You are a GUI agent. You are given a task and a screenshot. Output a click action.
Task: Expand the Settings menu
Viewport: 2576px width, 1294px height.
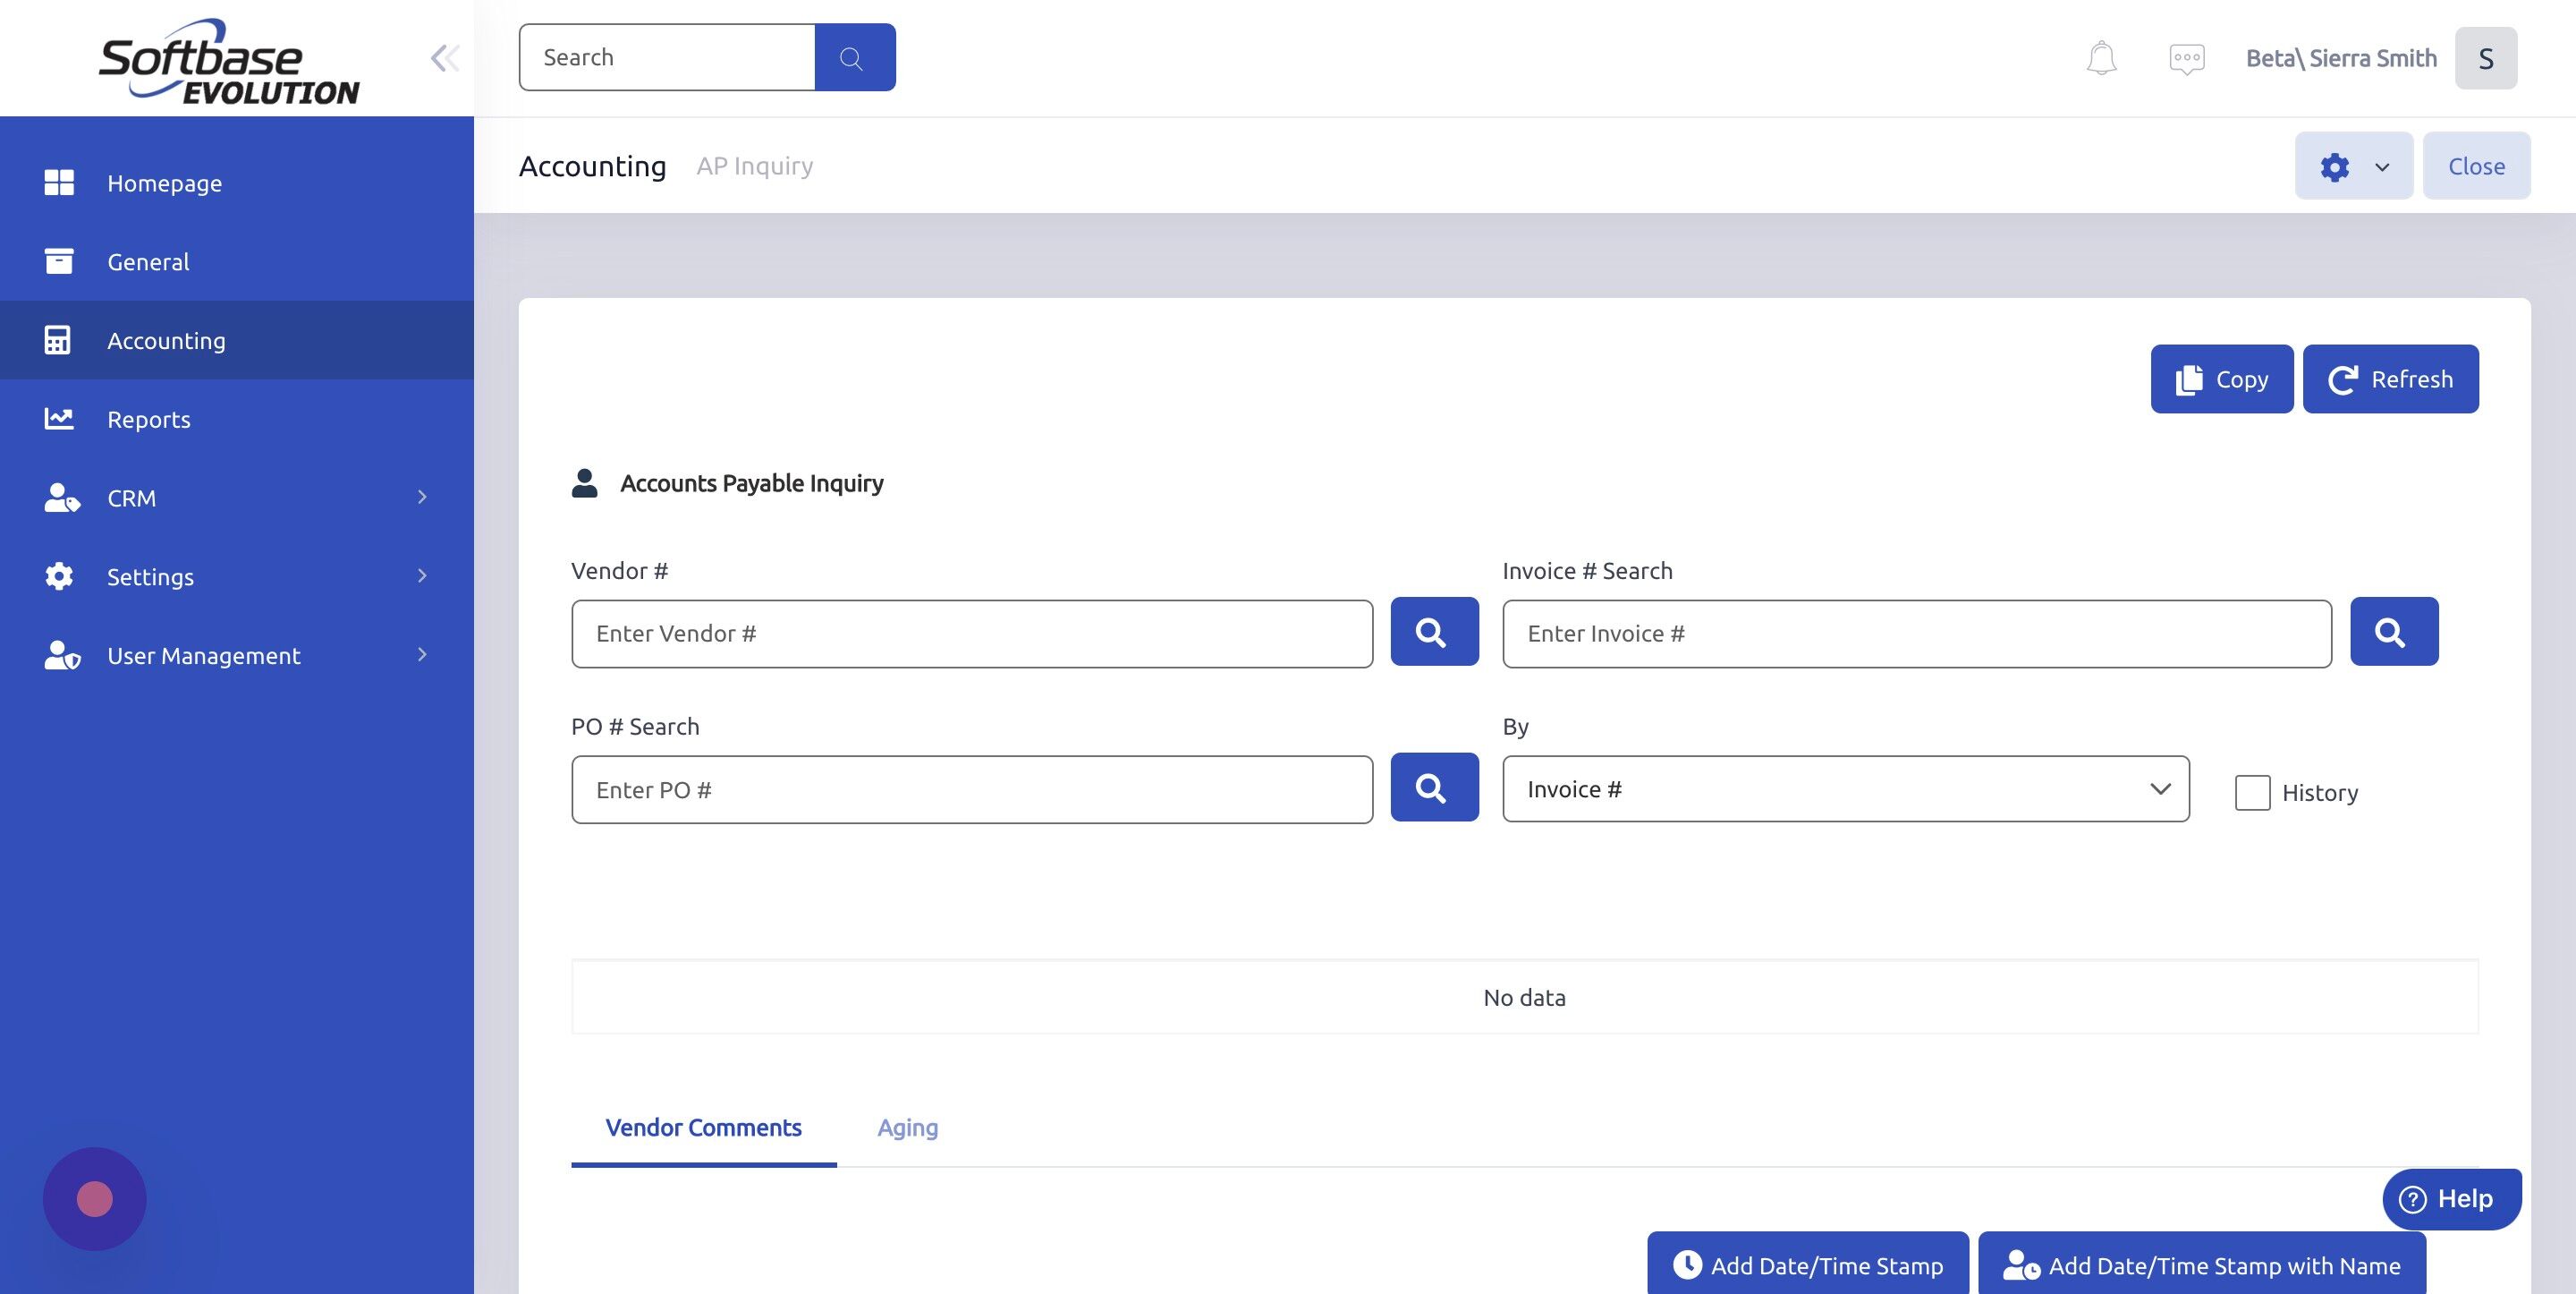coord(150,576)
